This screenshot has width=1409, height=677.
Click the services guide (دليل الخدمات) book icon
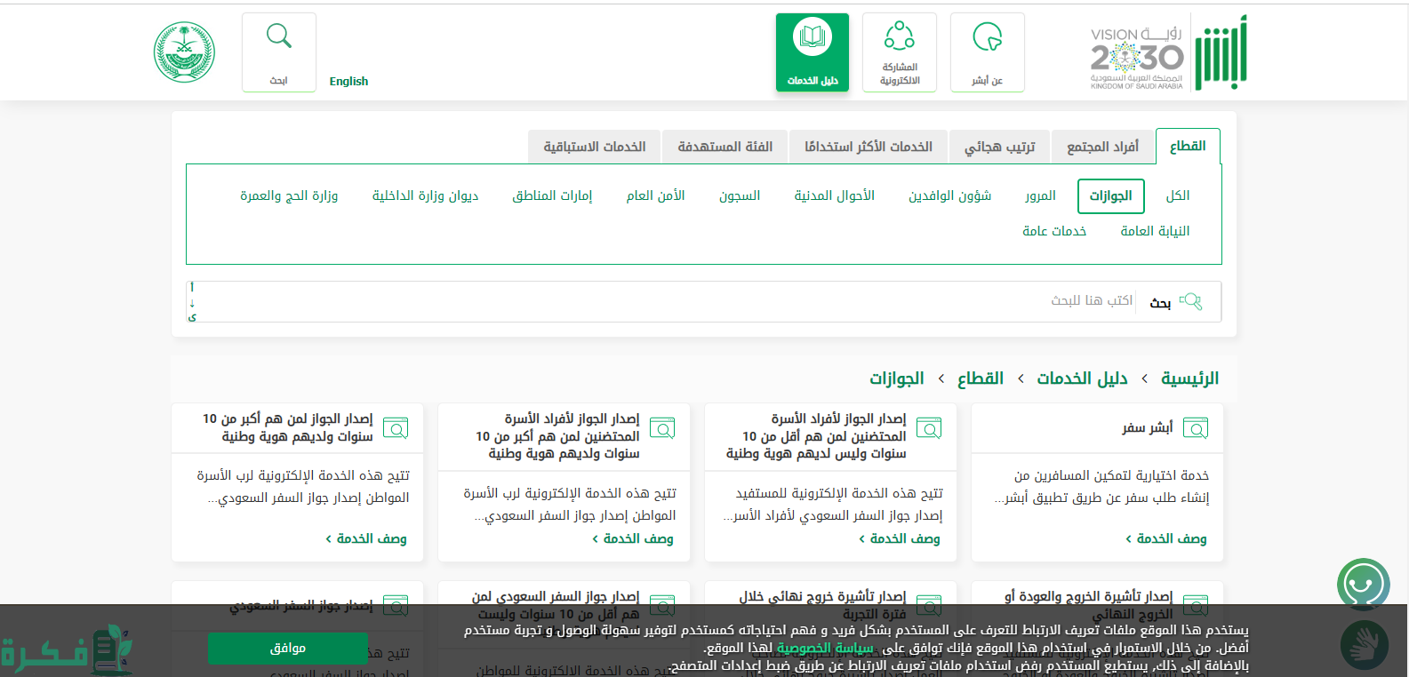coord(813,37)
